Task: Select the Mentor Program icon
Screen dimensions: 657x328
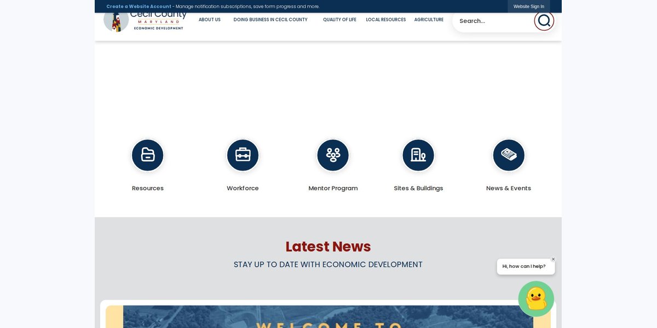Action: point(333,155)
